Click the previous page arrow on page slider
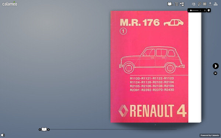Screen dimensions: 221x138 point(40,130)
